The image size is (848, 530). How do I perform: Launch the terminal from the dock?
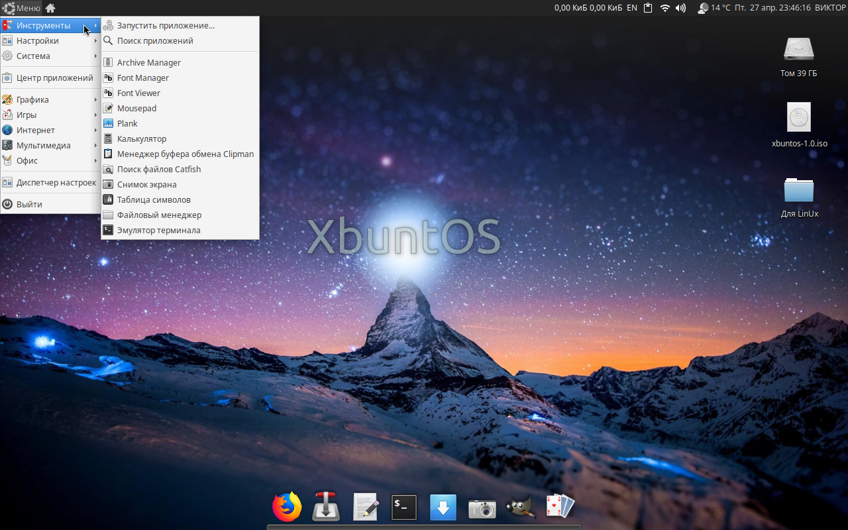[404, 507]
